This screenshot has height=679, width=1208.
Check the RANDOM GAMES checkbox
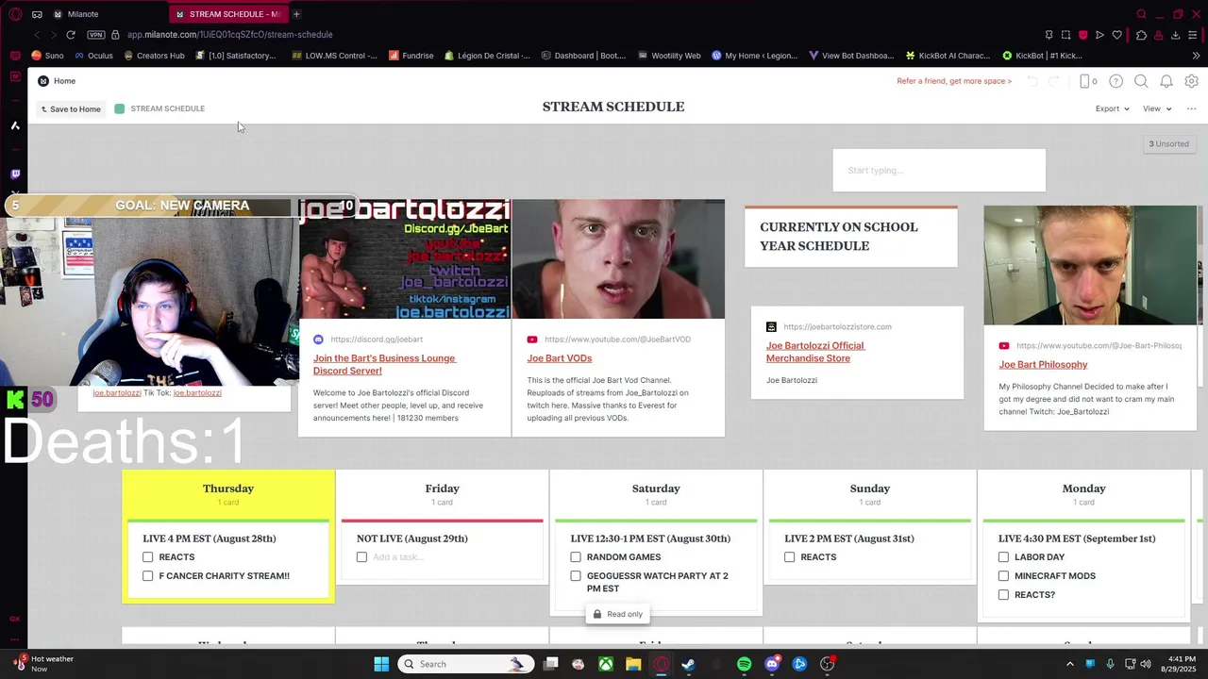tap(576, 557)
